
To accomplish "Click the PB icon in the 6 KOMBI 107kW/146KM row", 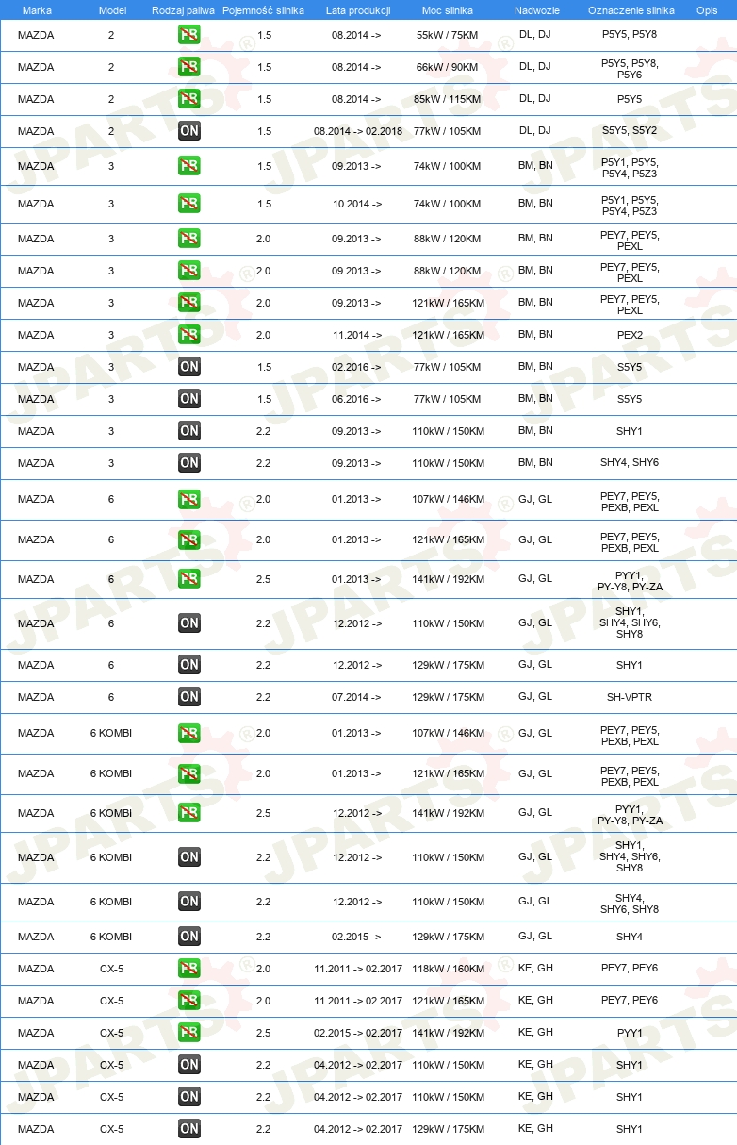I will coord(189,733).
